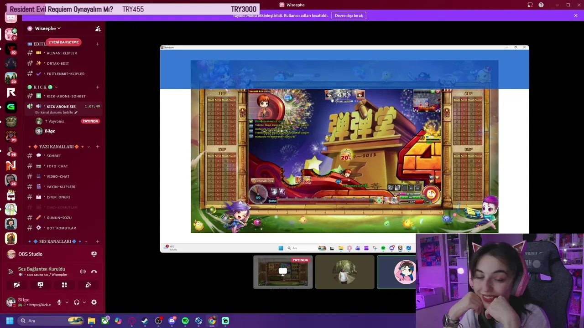Open the YAYIN-KLIPLERI channel
The image size is (584, 328).
61,187
